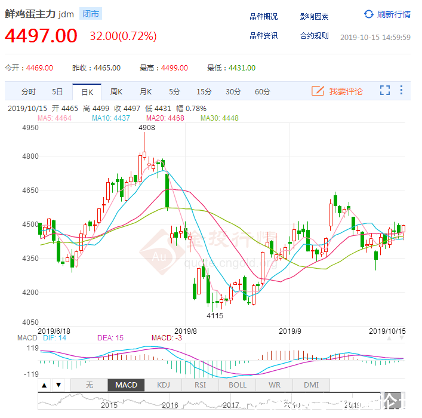Switch indicator to RSI

tap(201, 385)
